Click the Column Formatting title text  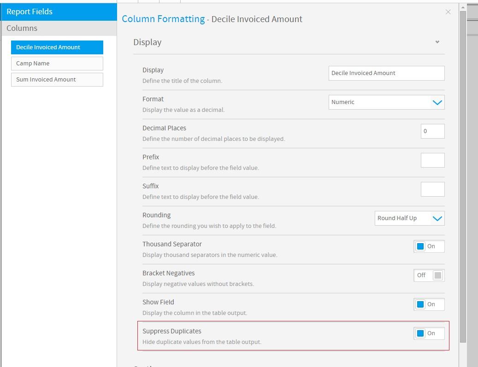[x=163, y=19]
